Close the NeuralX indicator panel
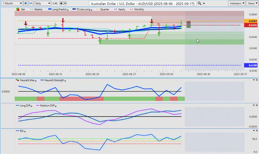The image size is (259, 154). (257, 80)
